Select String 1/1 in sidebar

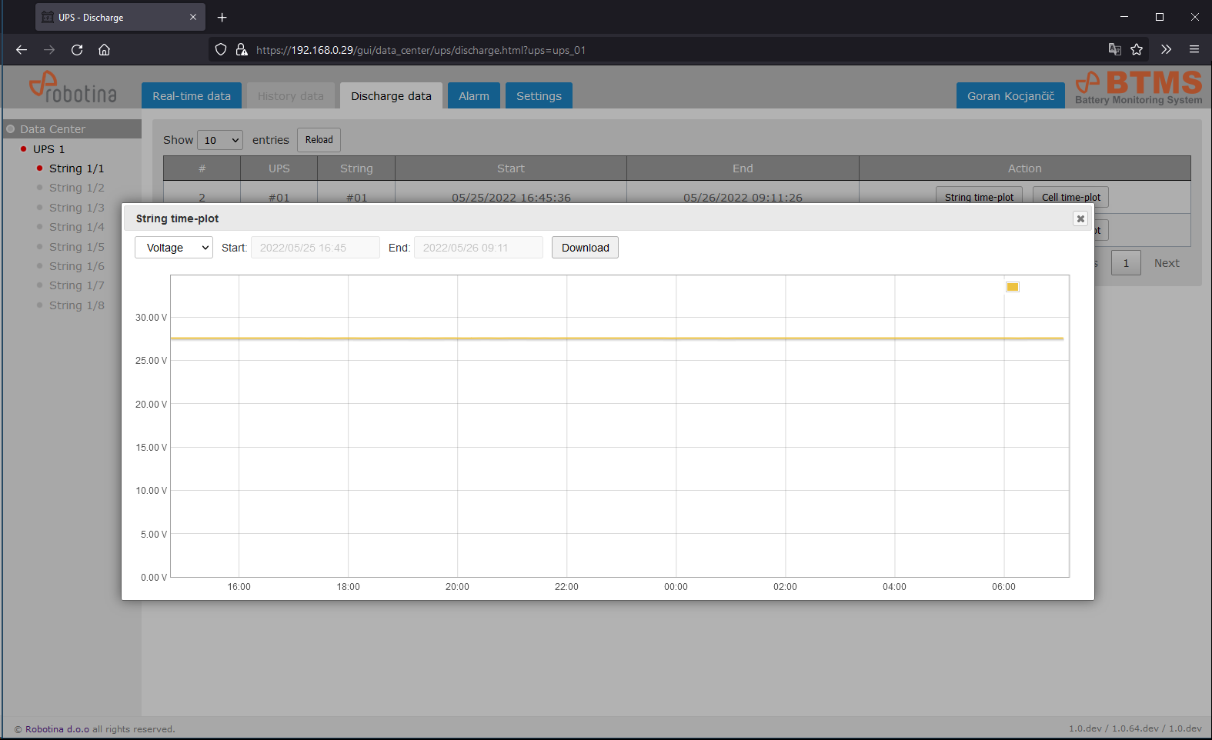tap(76, 168)
